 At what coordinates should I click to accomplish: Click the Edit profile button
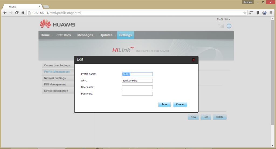coord(206,117)
